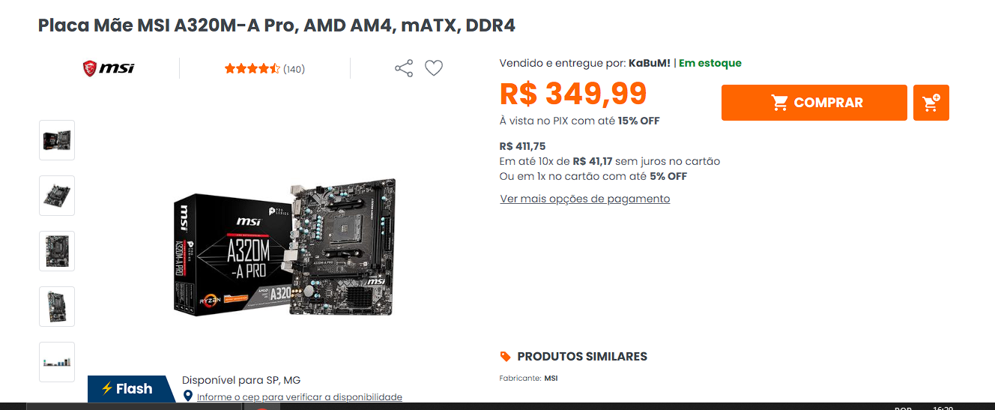Click the share icon beside the rating
Image resolution: width=995 pixels, height=410 pixels.
404,68
